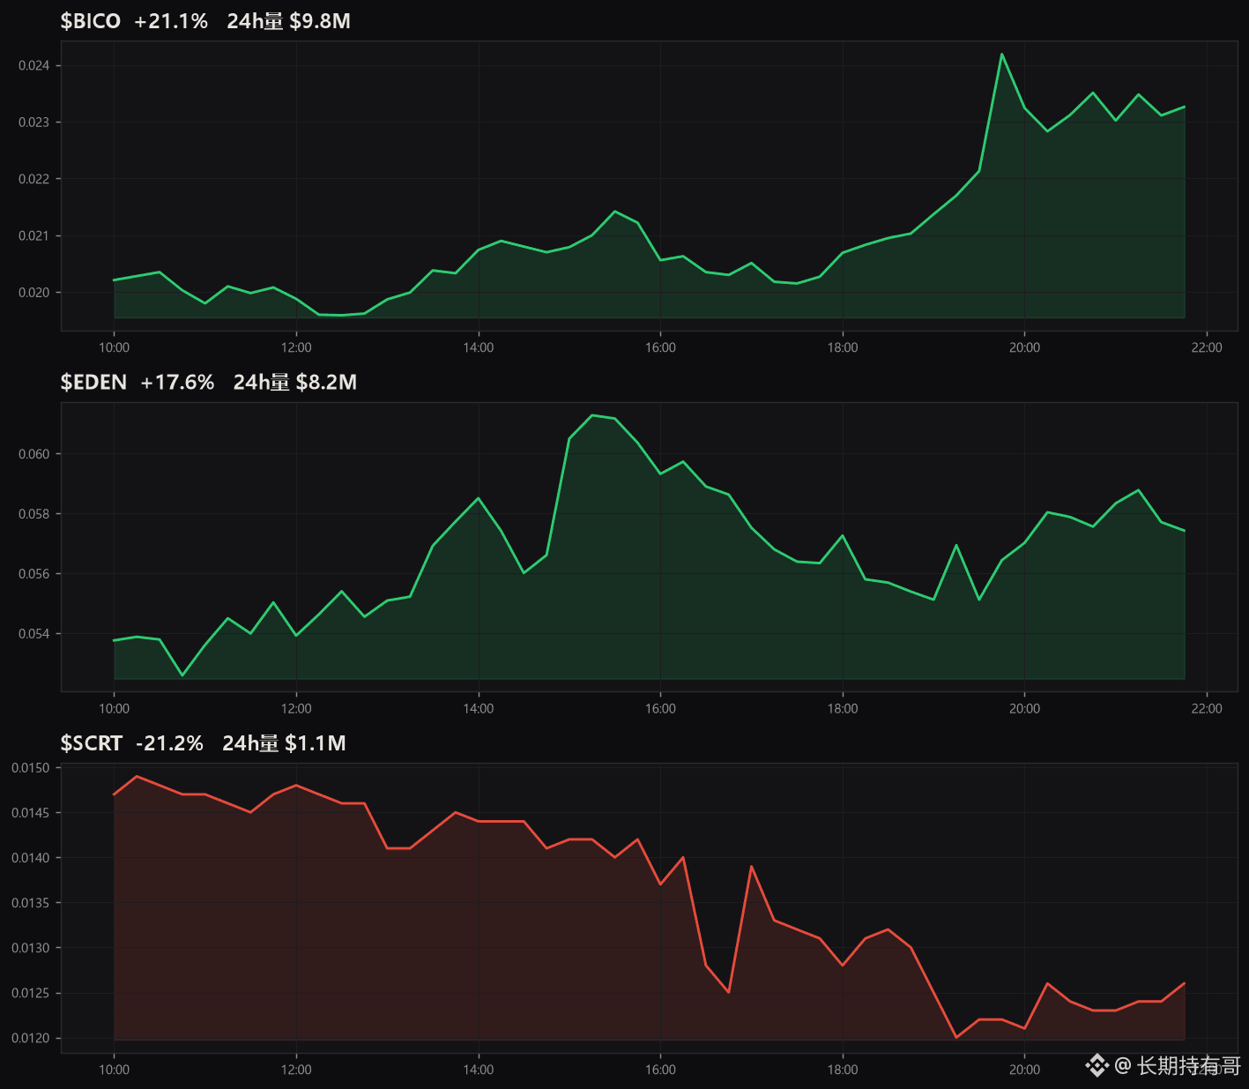Select the 24h volume $1.1M label
This screenshot has height=1089, width=1249.
pos(284,743)
